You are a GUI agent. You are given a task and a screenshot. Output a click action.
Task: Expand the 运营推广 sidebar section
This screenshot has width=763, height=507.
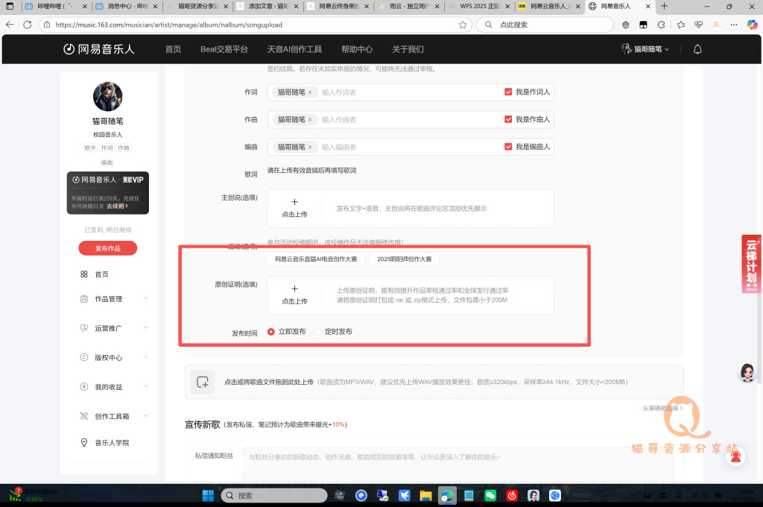coord(146,328)
